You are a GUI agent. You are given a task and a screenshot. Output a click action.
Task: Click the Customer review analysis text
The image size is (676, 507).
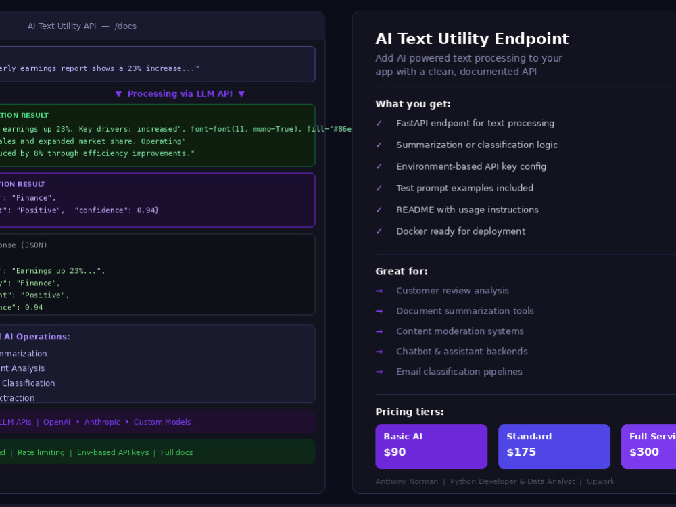pyautogui.click(x=452, y=291)
